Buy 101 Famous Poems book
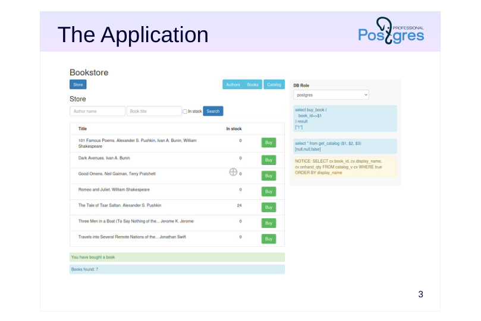This screenshot has width=481, height=321. pyautogui.click(x=269, y=142)
